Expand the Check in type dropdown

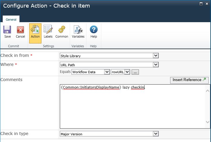pos(156,134)
